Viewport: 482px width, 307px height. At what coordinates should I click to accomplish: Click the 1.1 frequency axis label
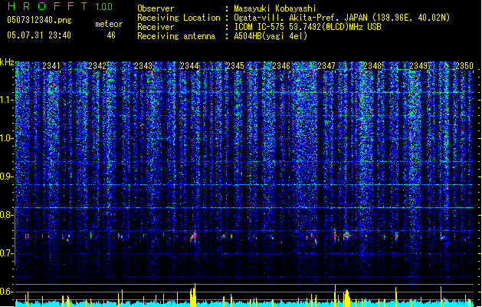click(6, 100)
